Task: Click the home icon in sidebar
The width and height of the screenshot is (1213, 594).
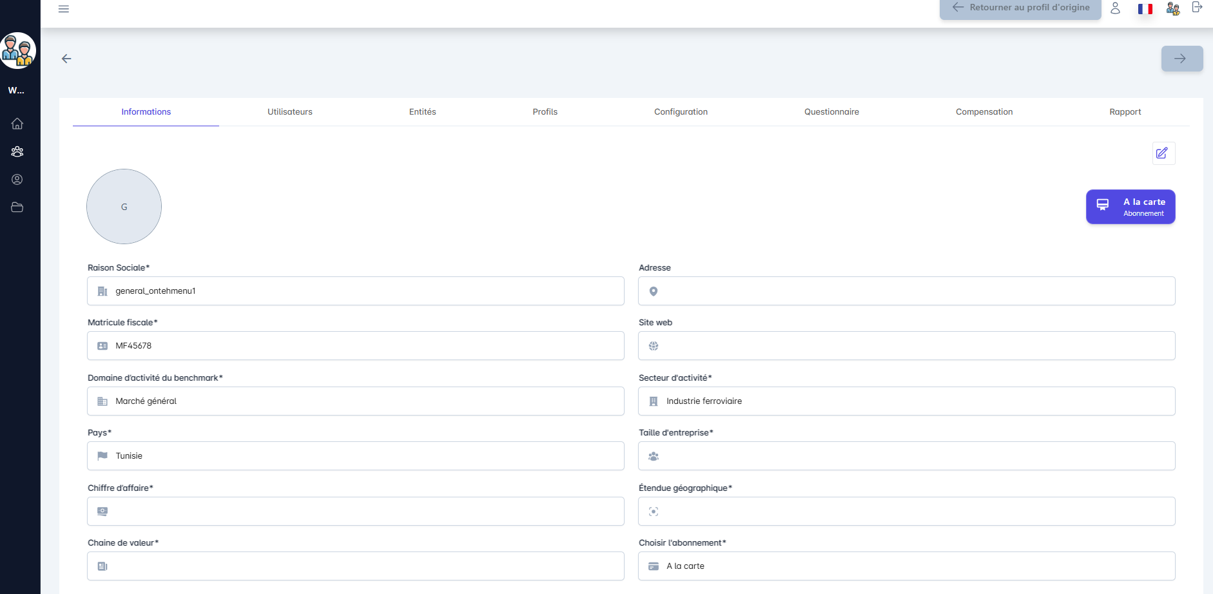Action: [x=17, y=124]
